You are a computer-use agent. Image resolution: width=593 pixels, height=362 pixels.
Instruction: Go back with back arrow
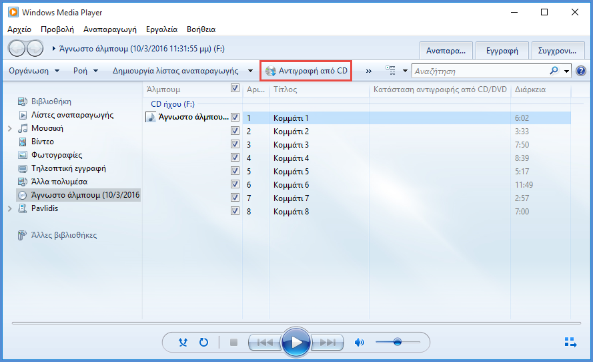tap(17, 49)
